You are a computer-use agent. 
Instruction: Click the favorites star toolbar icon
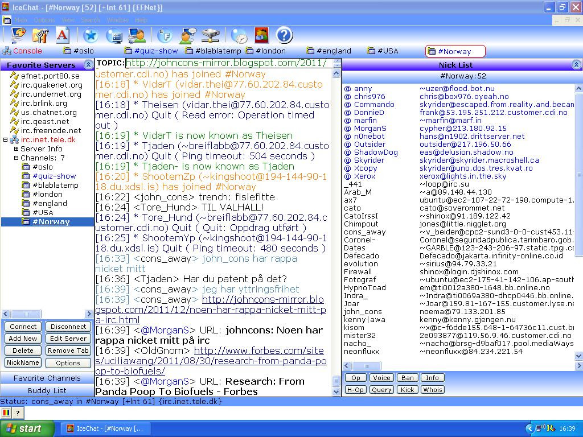[x=91, y=36]
